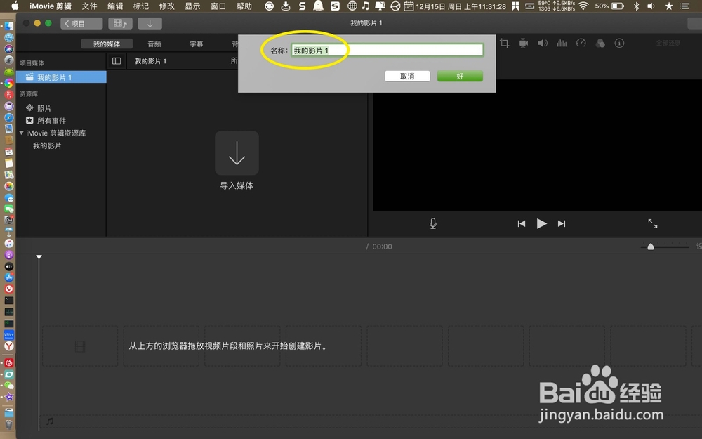Click the 导入媒体 label
The width and height of the screenshot is (702, 439).
coord(237,185)
